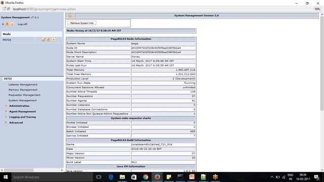This screenshot has width=324, height=182.
Task: Click the Pulse Last Run value
Action: [x=153, y=65]
